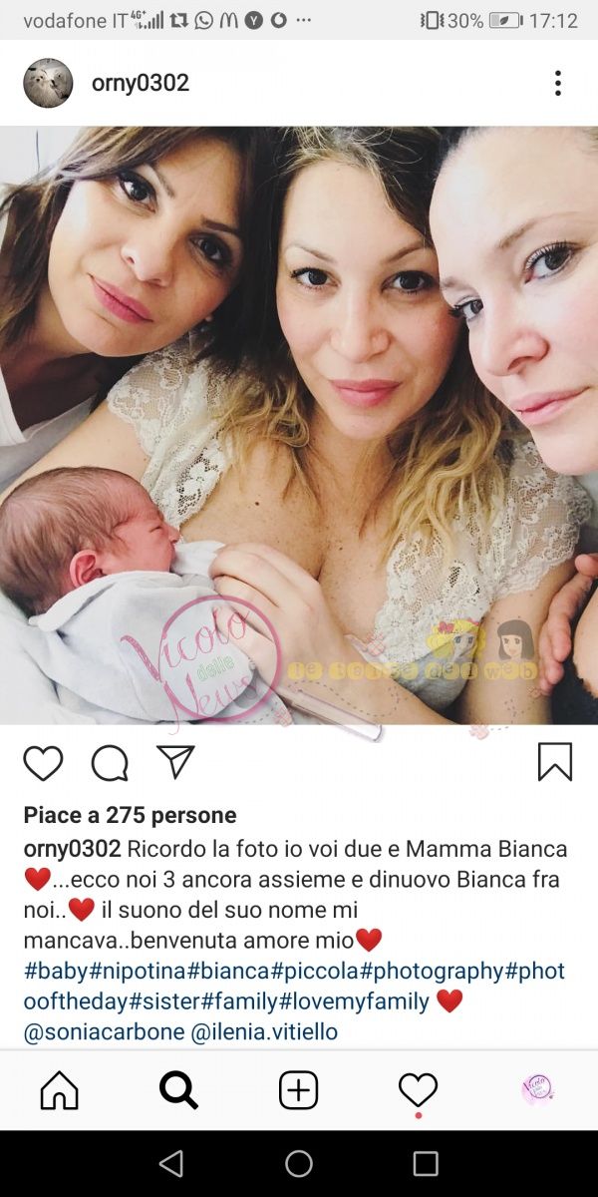598x1197 pixels.
Task: Open own profile avatar tab
Action: [x=537, y=1089]
